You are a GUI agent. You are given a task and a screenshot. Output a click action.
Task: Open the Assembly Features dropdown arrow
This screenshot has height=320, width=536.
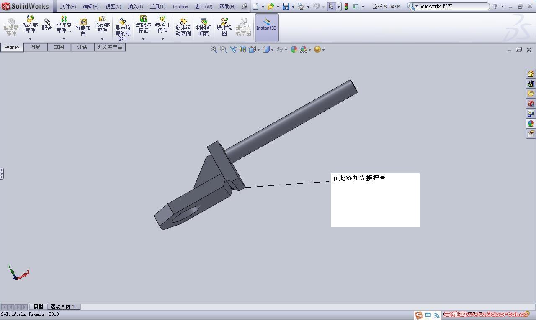point(143,39)
